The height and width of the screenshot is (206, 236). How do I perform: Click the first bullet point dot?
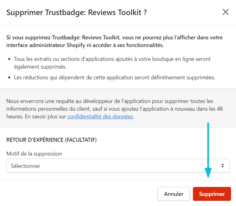[9, 59]
